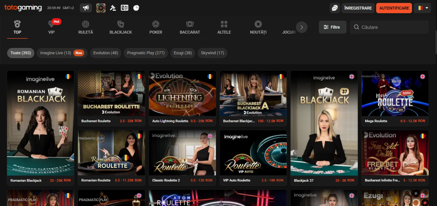Select the BACCARAT category tab

(190, 27)
